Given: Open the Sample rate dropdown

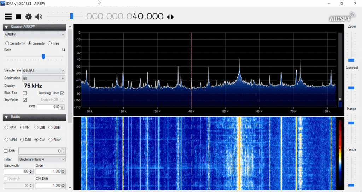Looking at the screenshot, I should coord(44,71).
